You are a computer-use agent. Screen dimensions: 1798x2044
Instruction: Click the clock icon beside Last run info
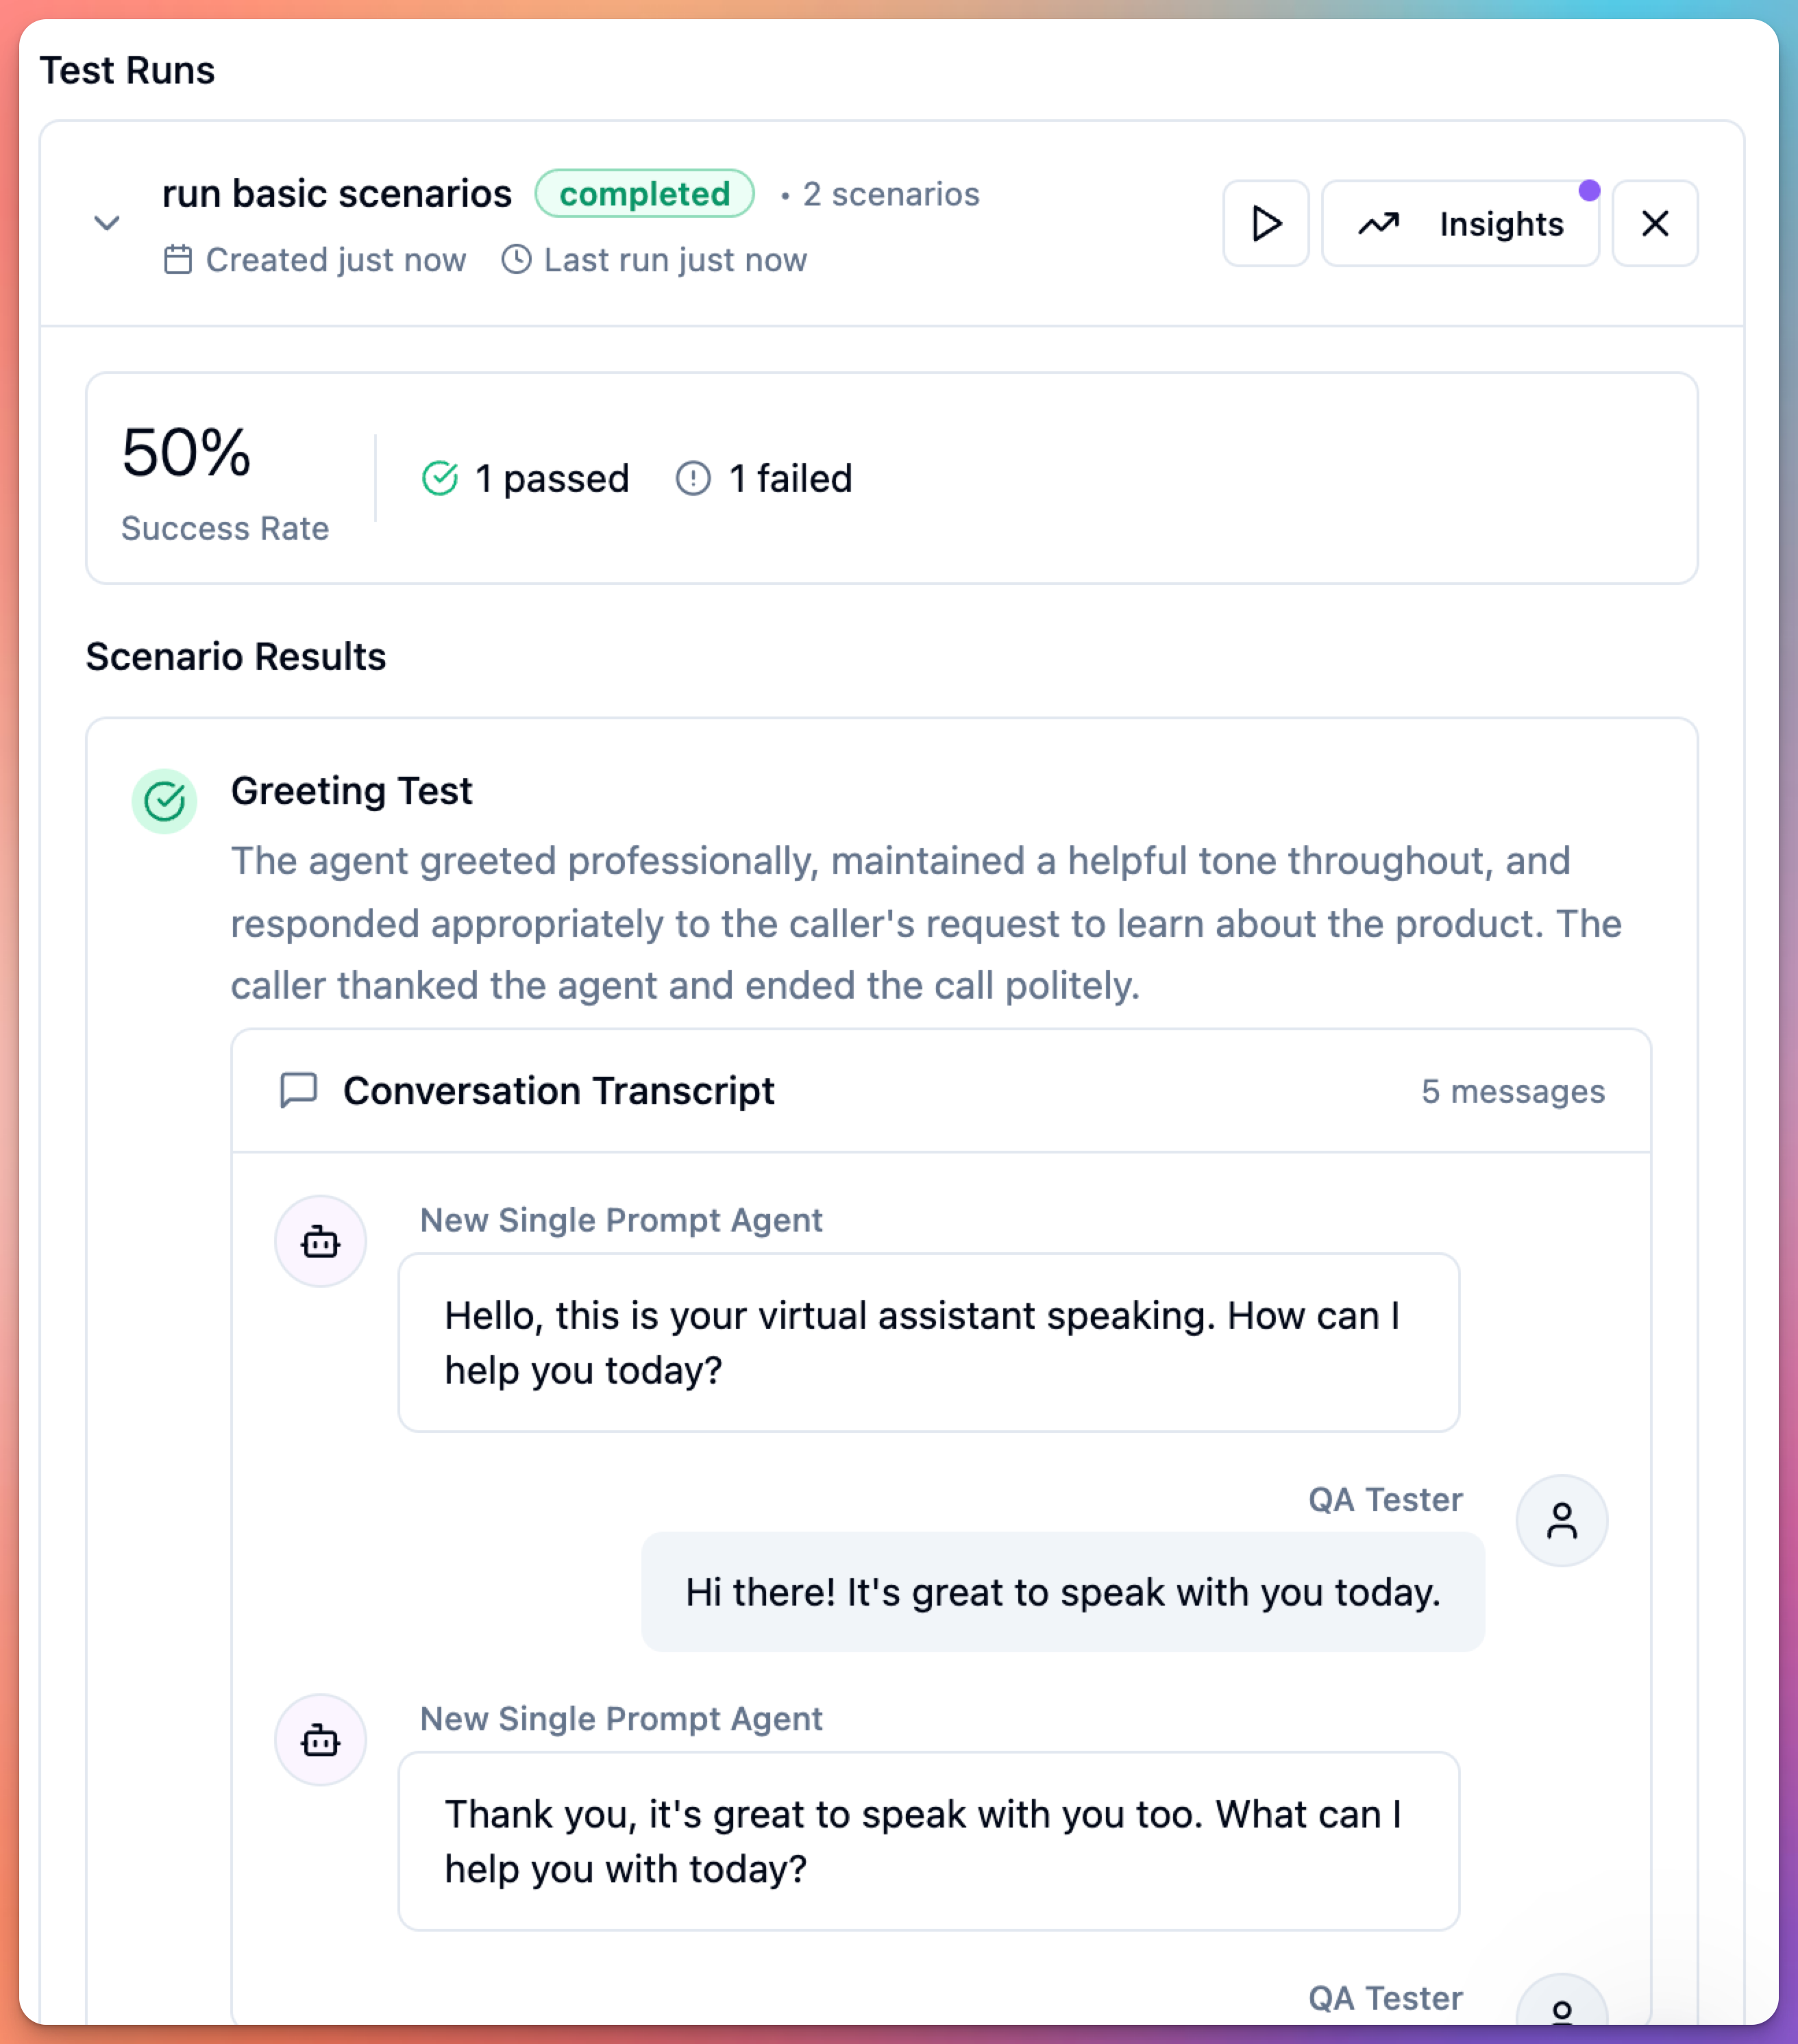[515, 259]
